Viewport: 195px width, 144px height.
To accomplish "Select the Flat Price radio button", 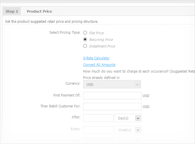I will [x=85, y=33].
